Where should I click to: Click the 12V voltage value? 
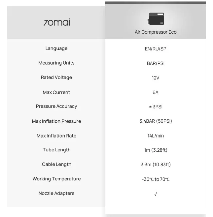156,78
